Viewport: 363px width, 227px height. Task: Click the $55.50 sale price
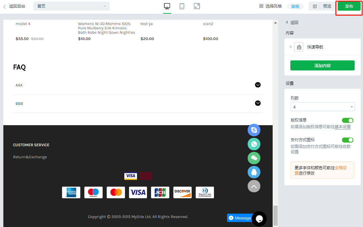tap(22, 39)
